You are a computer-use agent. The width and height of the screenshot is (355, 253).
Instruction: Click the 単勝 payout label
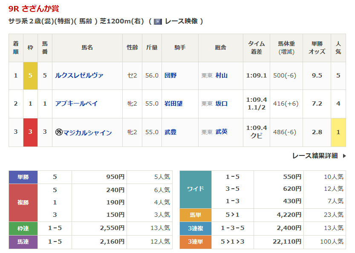(x=23, y=177)
